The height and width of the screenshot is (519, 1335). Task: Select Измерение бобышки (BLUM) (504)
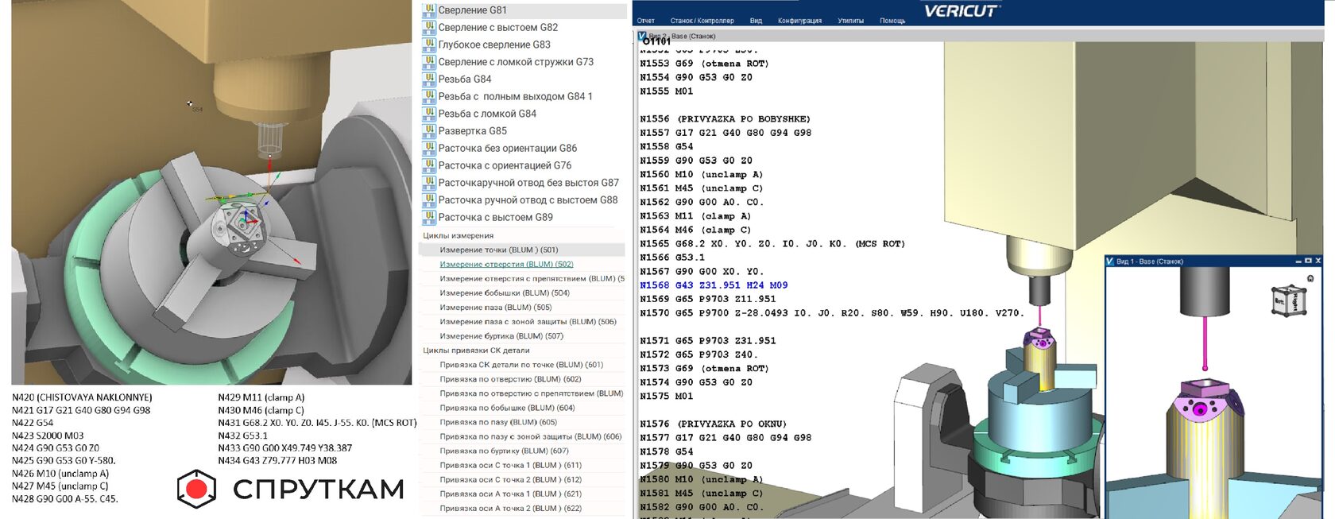(x=505, y=292)
